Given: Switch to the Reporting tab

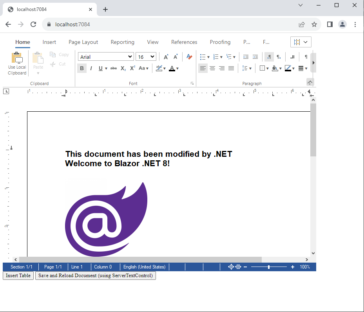Looking at the screenshot, I should pos(123,42).
